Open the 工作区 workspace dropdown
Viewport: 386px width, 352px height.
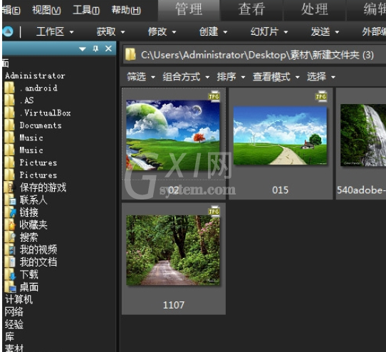(55, 31)
